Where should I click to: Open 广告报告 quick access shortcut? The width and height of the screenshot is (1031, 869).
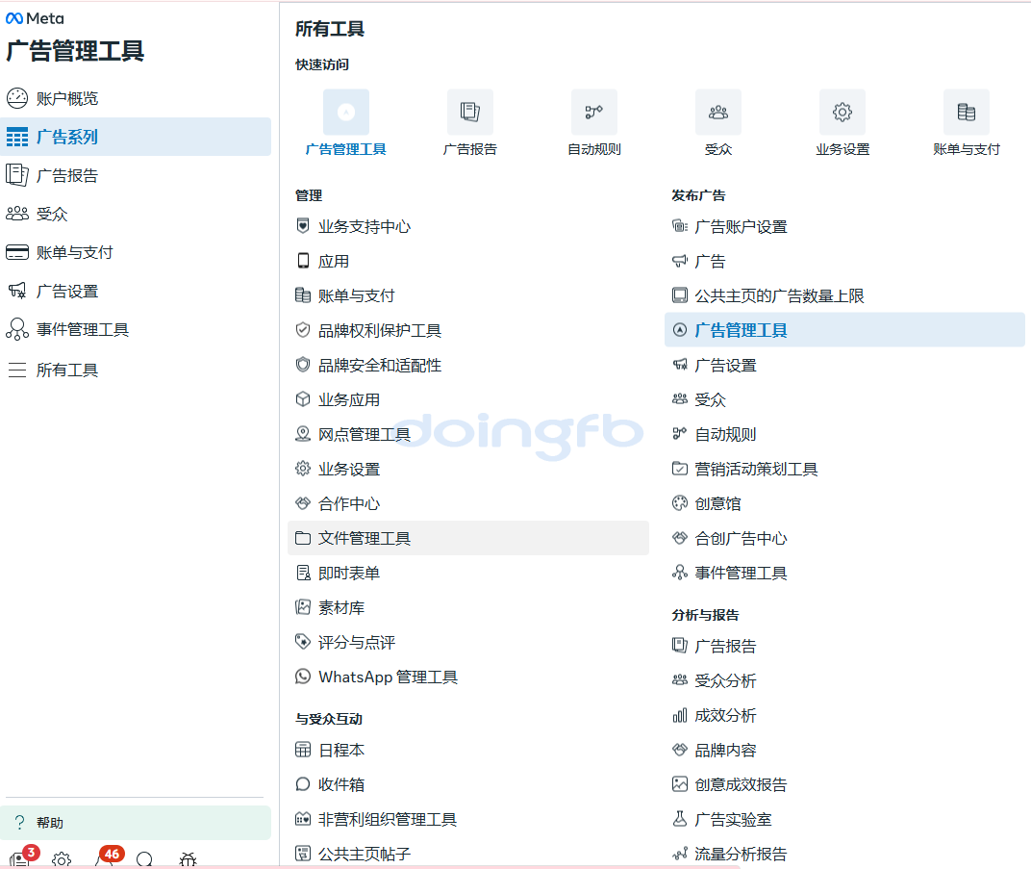[470, 124]
